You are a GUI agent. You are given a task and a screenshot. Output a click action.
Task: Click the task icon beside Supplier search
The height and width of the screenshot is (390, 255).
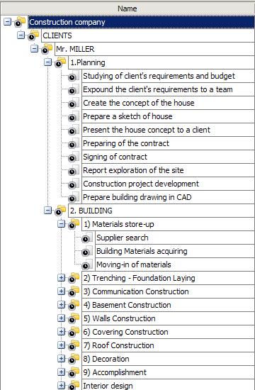(x=88, y=238)
